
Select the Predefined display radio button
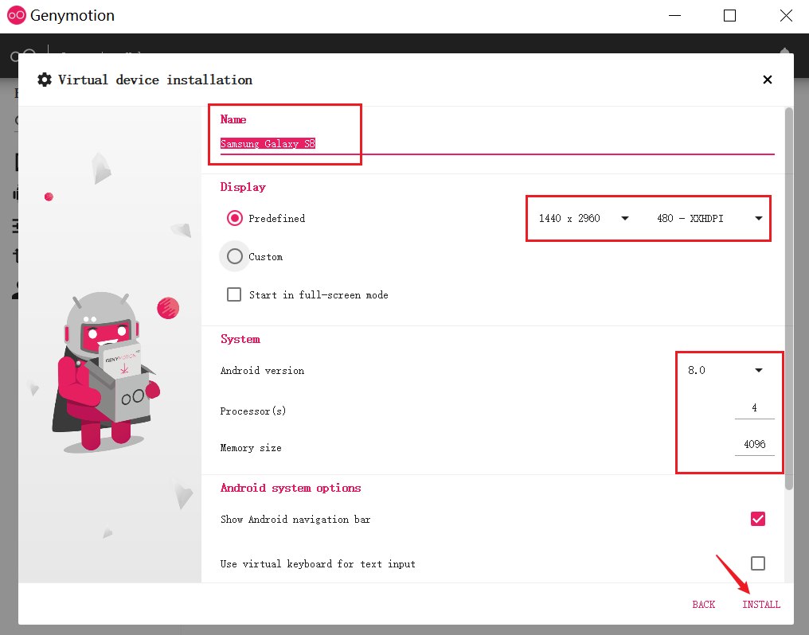point(235,219)
